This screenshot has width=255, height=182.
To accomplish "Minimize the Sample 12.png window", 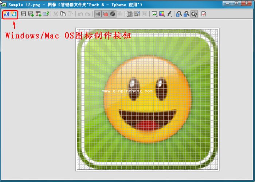I will coord(228,3).
